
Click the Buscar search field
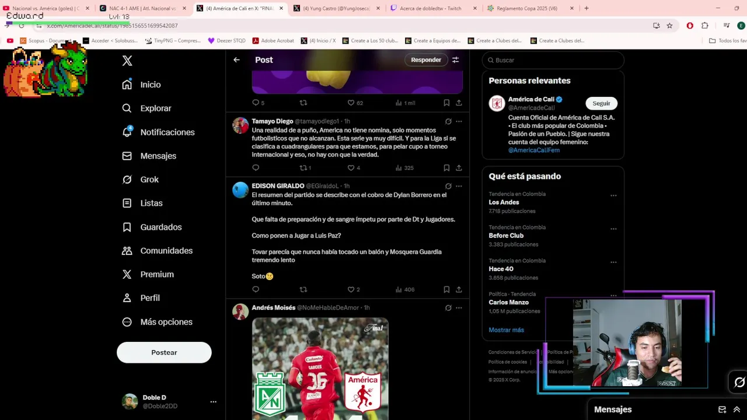pos(553,60)
